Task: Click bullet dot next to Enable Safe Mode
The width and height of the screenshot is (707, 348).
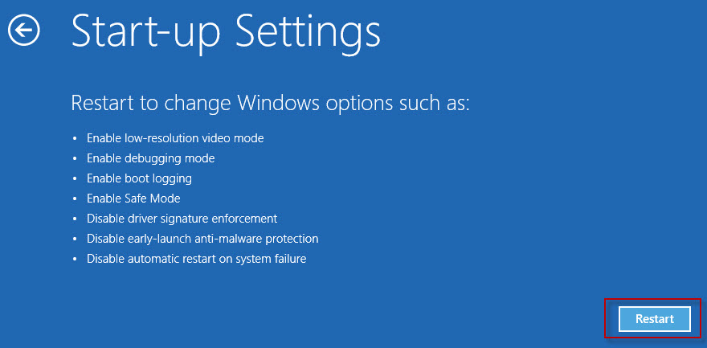Action: (x=75, y=199)
